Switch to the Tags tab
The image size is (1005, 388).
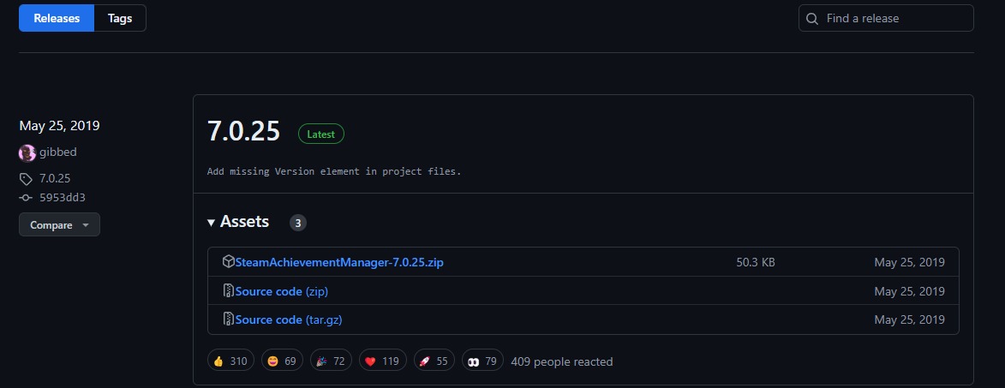coord(120,18)
